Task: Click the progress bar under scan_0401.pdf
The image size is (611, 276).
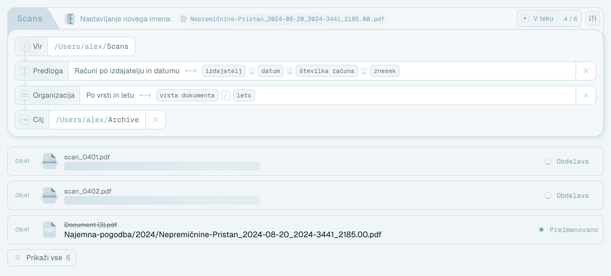Action: click(x=162, y=166)
